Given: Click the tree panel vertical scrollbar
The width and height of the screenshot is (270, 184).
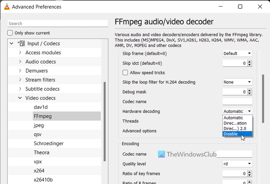Looking at the screenshot, I should 105,121.
